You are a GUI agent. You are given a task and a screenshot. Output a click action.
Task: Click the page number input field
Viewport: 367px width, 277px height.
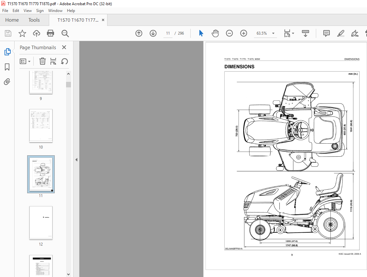(x=168, y=33)
